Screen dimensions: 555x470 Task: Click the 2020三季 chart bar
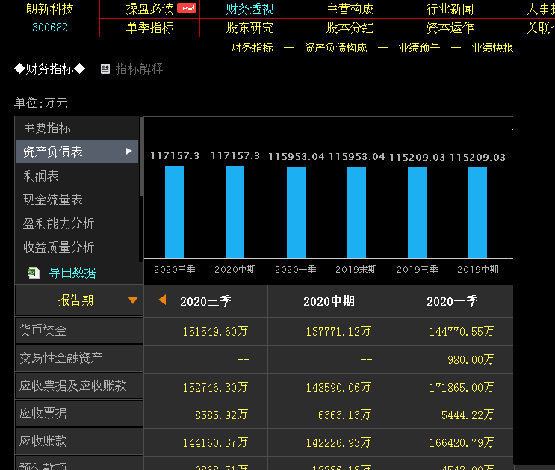pyautogui.click(x=175, y=211)
